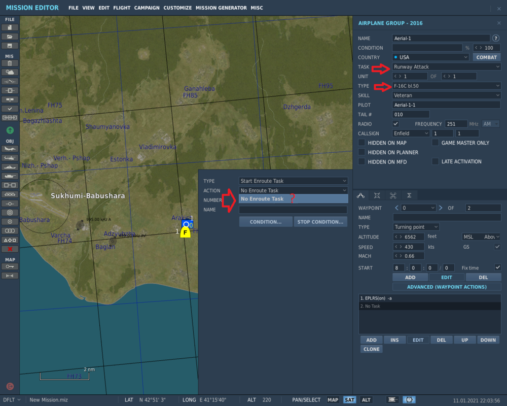Enable the Late Activation checkbox
The image size is (507, 406).
coord(436,161)
